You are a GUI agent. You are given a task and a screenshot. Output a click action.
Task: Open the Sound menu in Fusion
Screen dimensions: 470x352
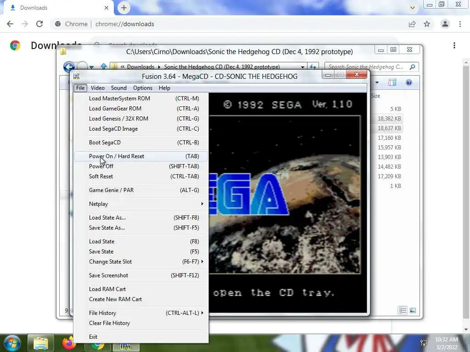tap(119, 88)
